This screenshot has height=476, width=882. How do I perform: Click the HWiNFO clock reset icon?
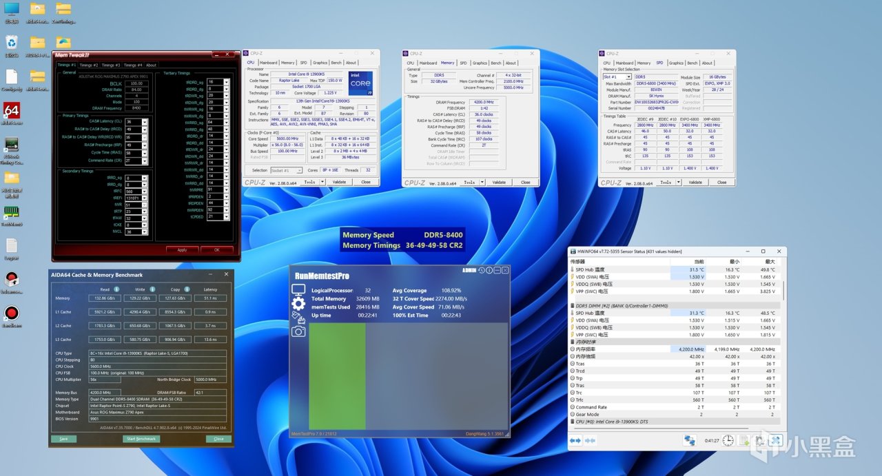click(728, 440)
